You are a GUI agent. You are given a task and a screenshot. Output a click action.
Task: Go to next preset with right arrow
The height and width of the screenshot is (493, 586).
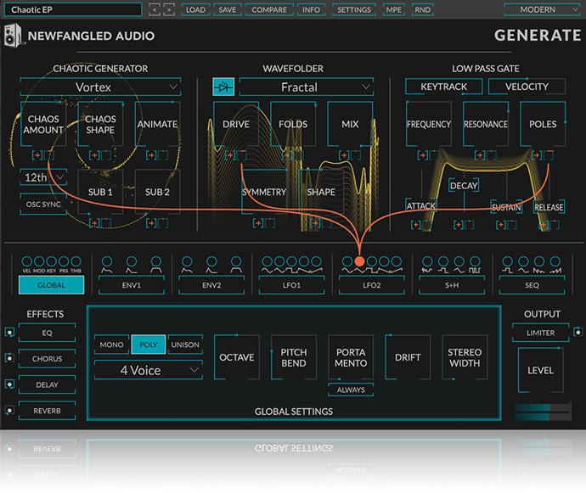coord(167,10)
